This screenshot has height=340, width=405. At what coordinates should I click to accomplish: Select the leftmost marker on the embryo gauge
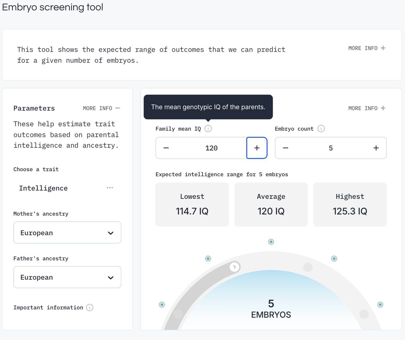point(162,305)
